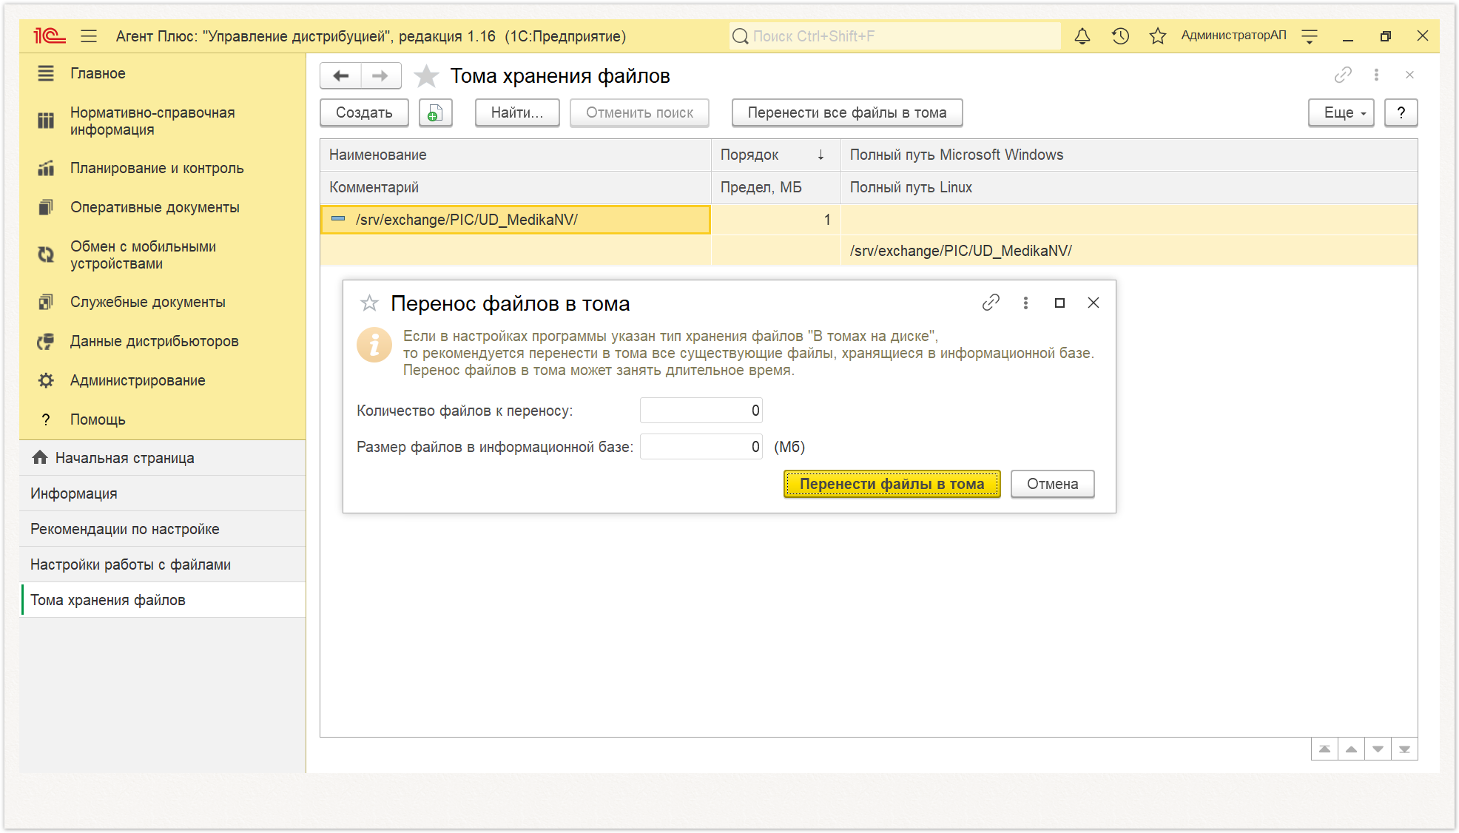1459x833 pixels.
Task: Jump to first row list arrow
Action: click(x=1324, y=749)
